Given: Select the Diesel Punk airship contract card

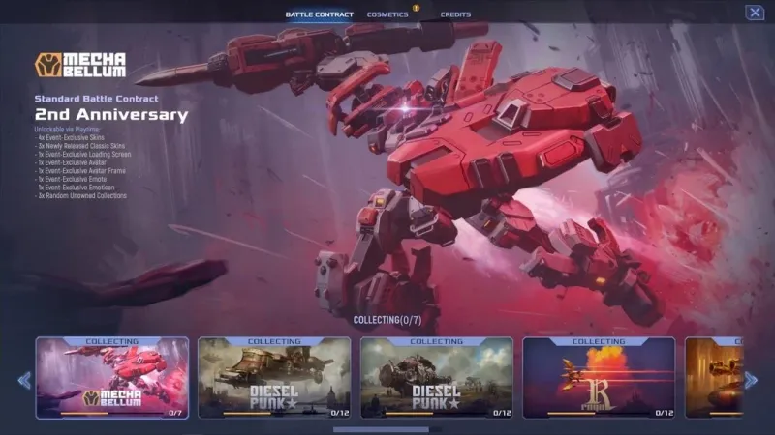Looking at the screenshot, I should (x=274, y=378).
